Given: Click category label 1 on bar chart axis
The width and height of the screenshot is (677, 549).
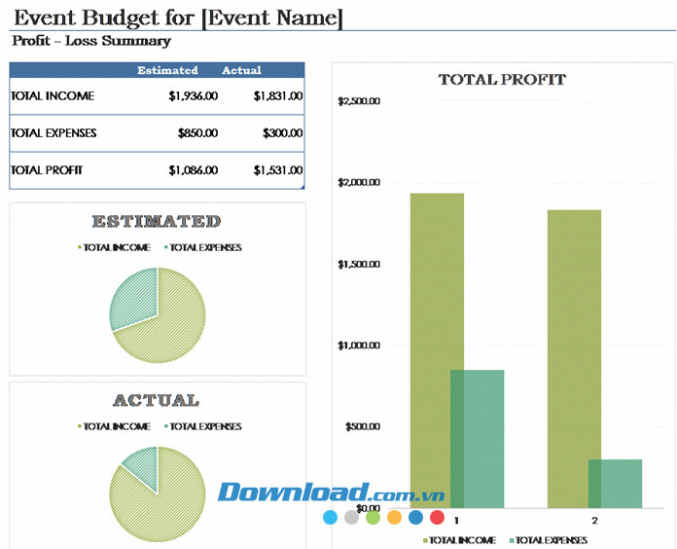Looking at the screenshot, I should [x=456, y=521].
